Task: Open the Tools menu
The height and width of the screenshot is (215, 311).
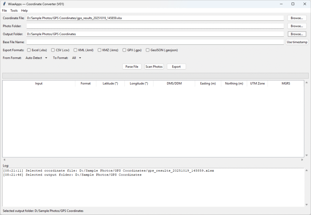Action: tap(14, 10)
